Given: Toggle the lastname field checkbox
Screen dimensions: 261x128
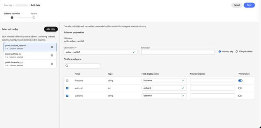Looking at the screenshot, I should tap(67, 96).
